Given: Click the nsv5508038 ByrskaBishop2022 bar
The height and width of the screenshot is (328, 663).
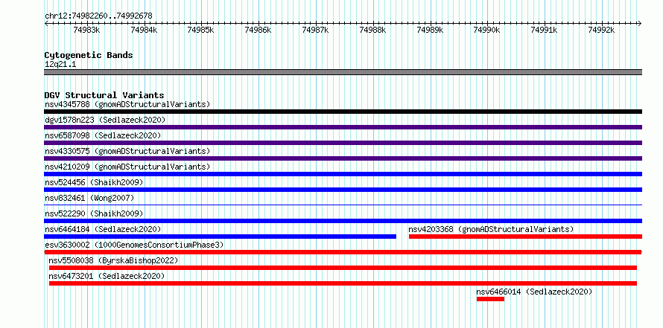Looking at the screenshot, I should pyautogui.click(x=343, y=268).
